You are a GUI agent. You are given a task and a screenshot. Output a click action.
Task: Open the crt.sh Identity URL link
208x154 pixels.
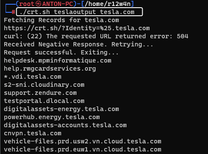[x=77, y=28]
